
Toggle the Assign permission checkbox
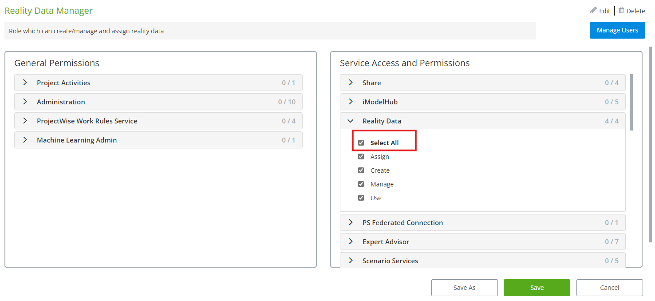(x=361, y=157)
